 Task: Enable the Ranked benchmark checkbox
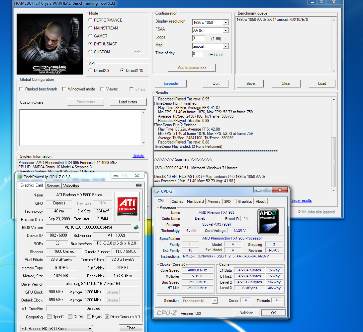pyautogui.click(x=22, y=89)
